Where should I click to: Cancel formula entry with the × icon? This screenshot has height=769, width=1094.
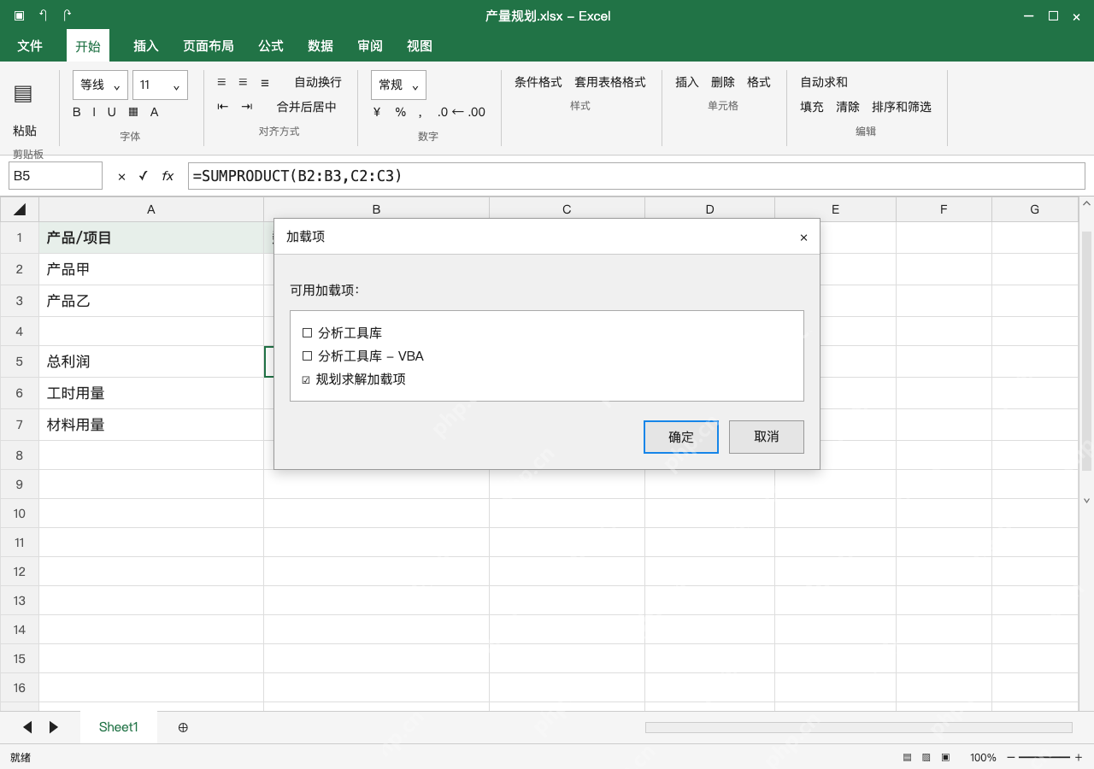[121, 176]
